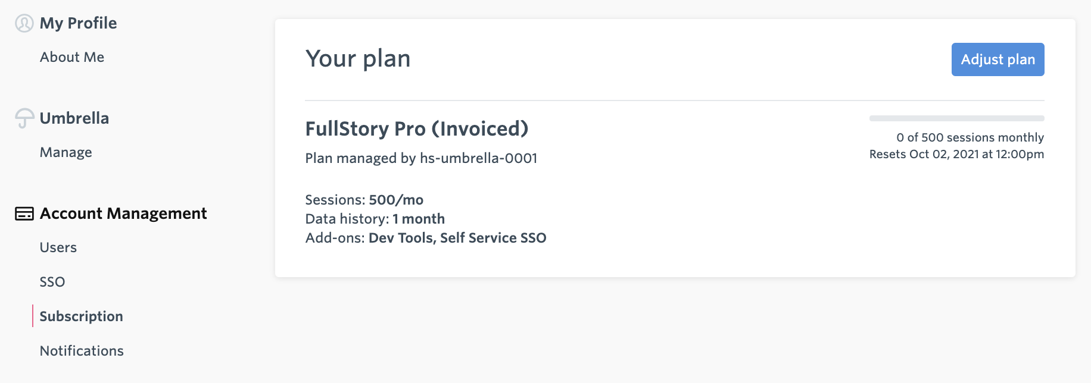Click the hs-umbrella-0001 plan manager text
This screenshot has height=383, width=1091.
click(479, 158)
